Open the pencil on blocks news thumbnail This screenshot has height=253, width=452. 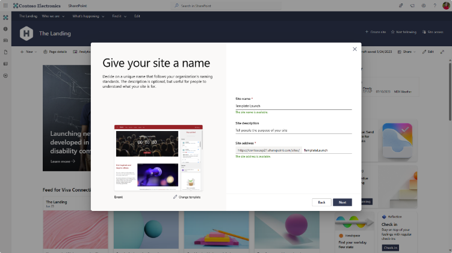[x=217, y=230]
